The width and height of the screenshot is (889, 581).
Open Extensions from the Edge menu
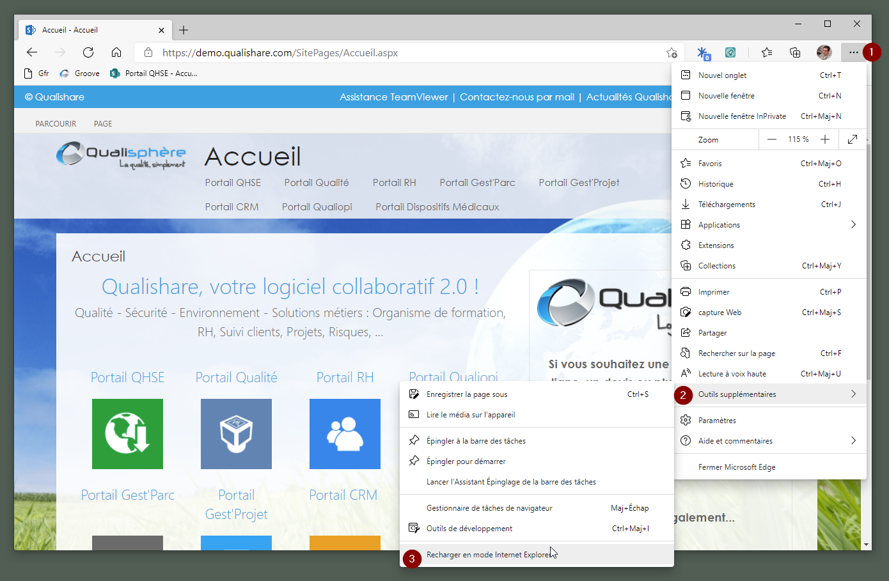[x=769, y=245]
